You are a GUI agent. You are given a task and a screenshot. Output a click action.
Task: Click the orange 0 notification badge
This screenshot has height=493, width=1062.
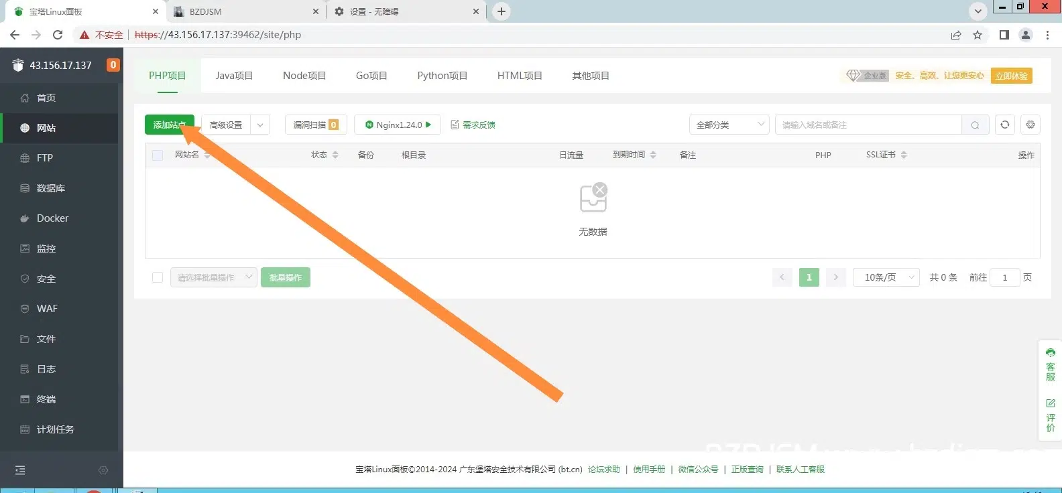pyautogui.click(x=113, y=65)
